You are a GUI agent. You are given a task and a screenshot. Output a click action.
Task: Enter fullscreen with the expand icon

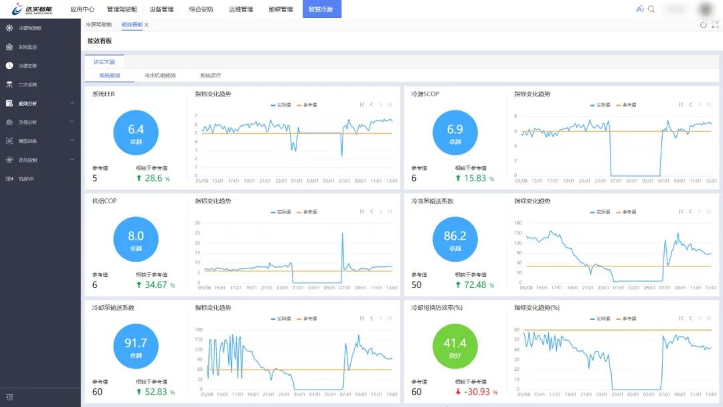715,25
